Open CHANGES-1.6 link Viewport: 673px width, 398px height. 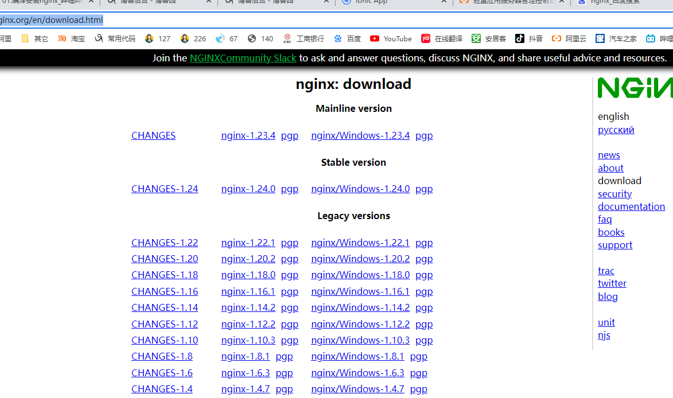point(162,373)
